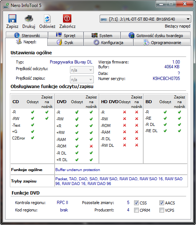196x225 pixels.
Task: Click the Drukuj printer icon
Action: [x=29, y=19]
